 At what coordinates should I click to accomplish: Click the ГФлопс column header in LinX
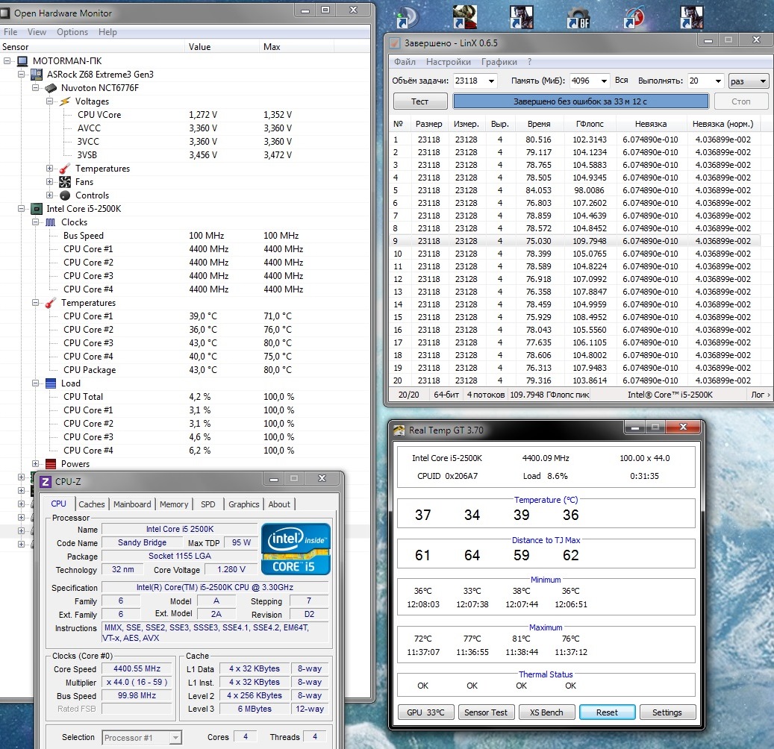[590, 125]
